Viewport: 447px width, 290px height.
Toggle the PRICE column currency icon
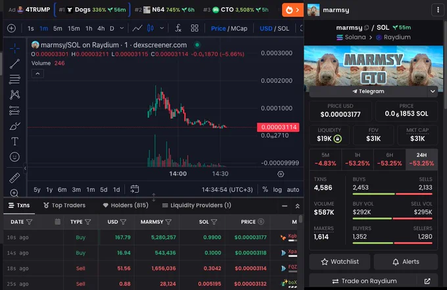[261, 222]
